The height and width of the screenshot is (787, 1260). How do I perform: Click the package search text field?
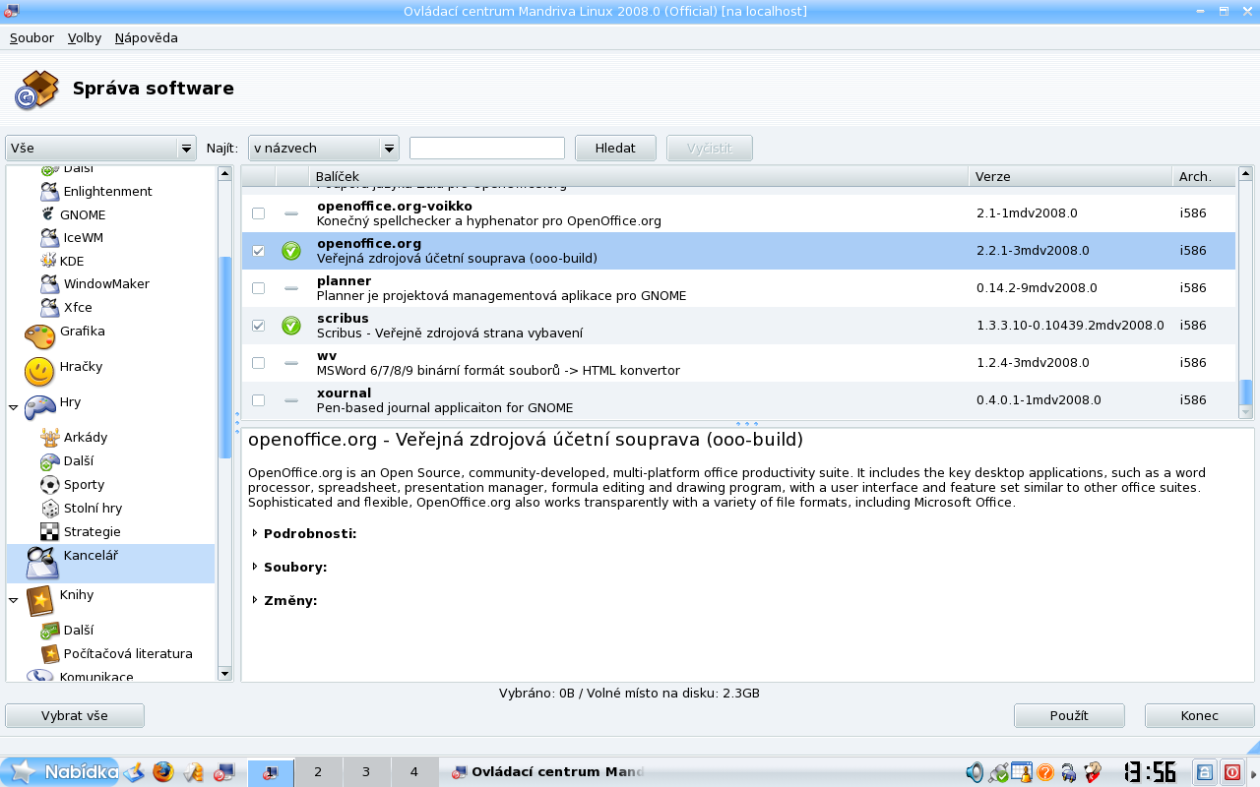487,148
